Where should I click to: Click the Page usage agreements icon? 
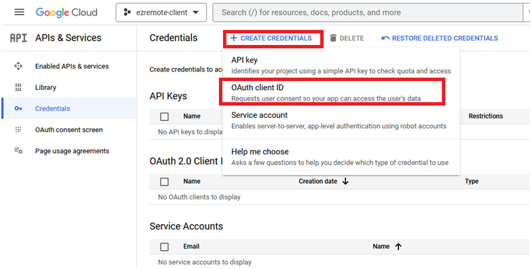tap(18, 151)
